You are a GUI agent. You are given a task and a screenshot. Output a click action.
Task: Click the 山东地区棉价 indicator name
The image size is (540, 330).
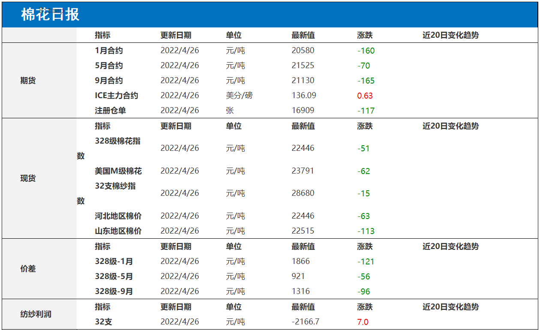(118, 231)
